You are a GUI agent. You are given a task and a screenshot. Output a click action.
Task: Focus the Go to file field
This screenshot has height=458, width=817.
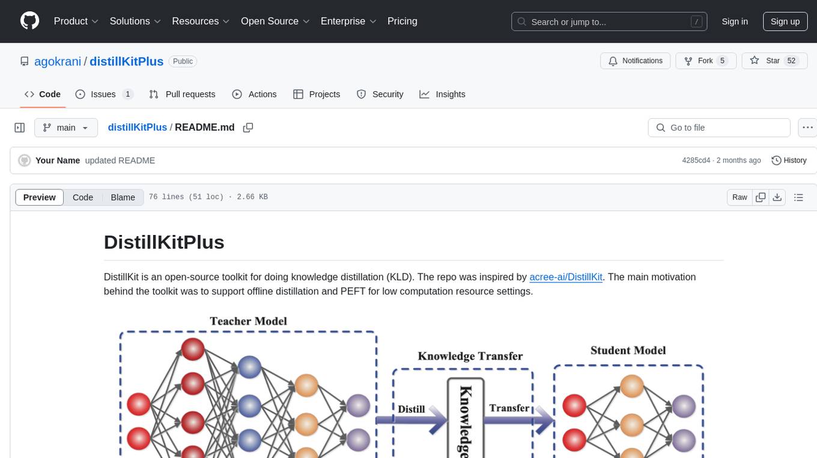(x=719, y=128)
